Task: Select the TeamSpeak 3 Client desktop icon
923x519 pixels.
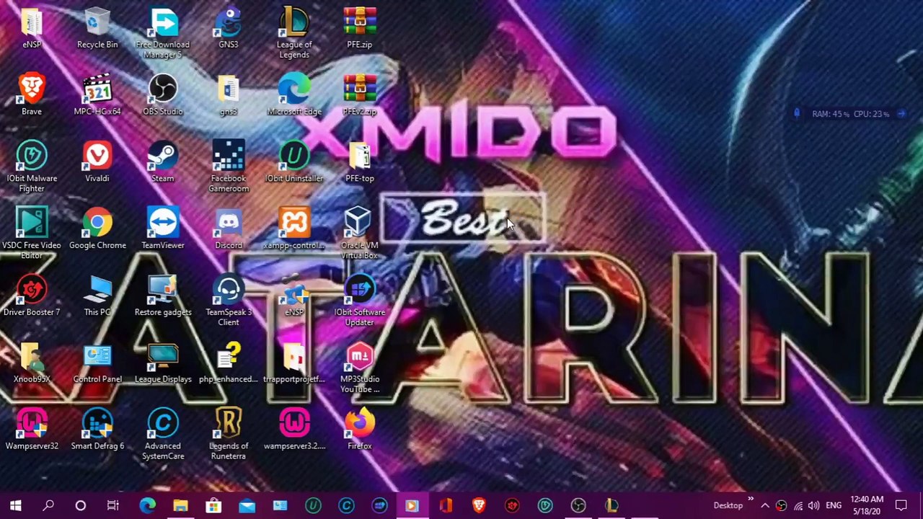Action: (x=229, y=301)
